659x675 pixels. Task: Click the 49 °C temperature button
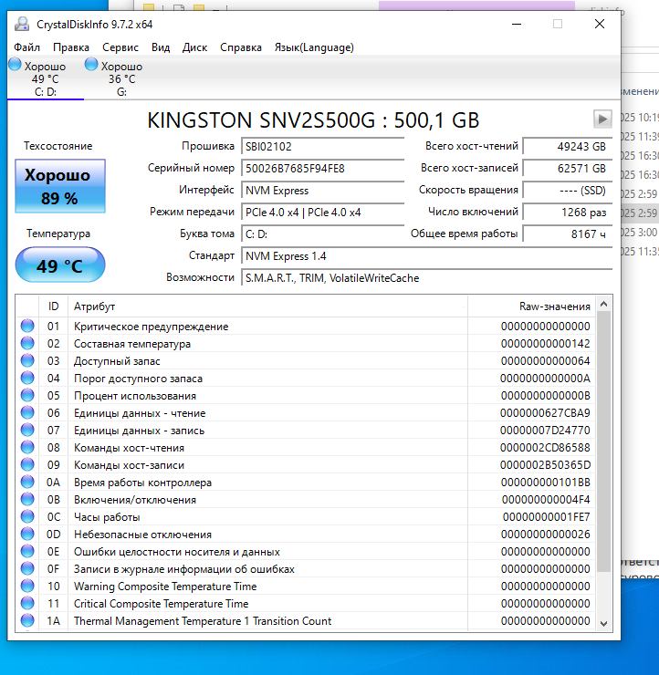[59, 265]
